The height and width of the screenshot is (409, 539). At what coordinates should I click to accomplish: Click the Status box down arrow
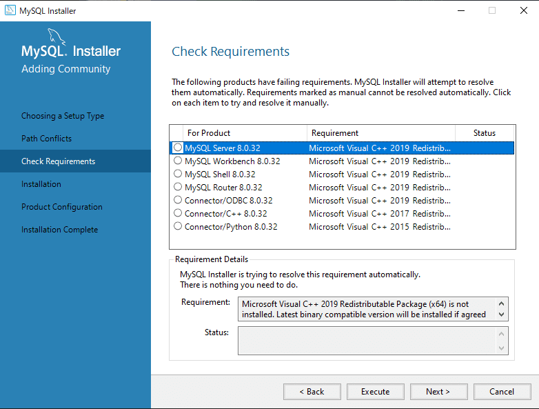501,348
